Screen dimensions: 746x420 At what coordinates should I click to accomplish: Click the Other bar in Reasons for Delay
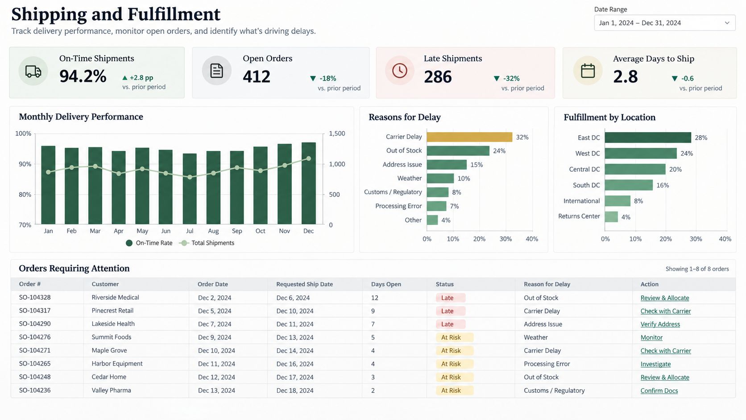tap(432, 220)
